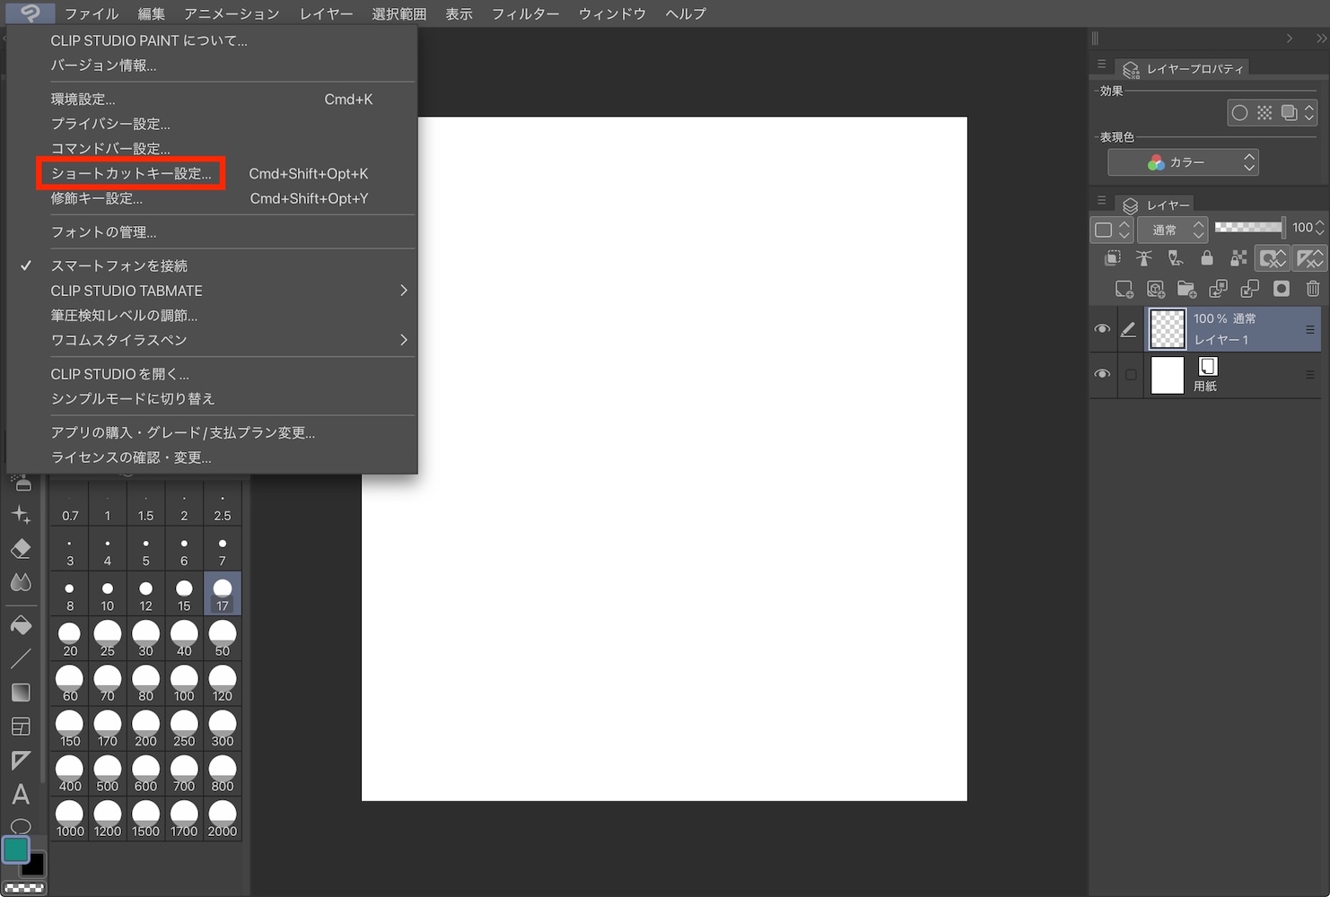
Task: Toggle Lock layer padlock
Action: [1207, 258]
